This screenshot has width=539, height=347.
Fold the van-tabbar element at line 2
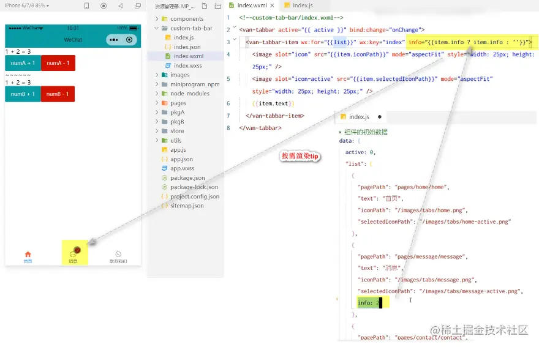point(235,27)
